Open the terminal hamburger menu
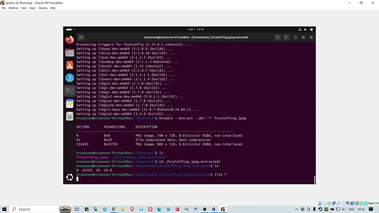 coord(286,37)
